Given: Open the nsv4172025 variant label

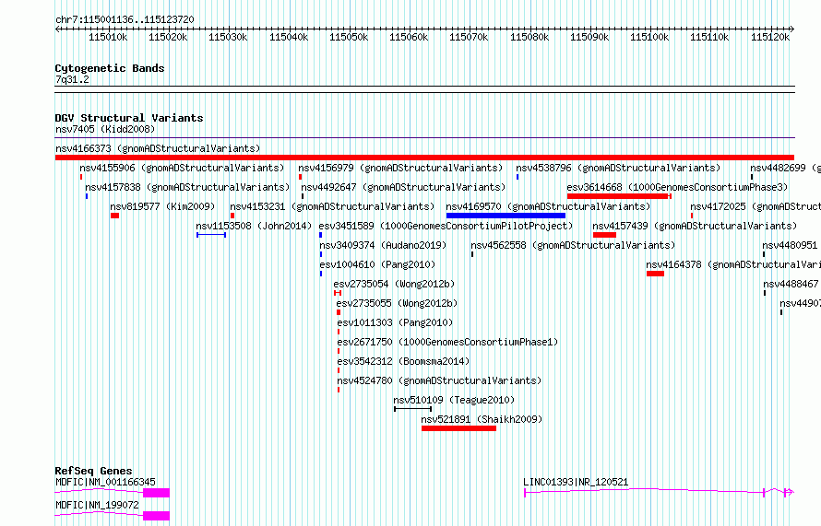Looking at the screenshot, I should point(755,206).
